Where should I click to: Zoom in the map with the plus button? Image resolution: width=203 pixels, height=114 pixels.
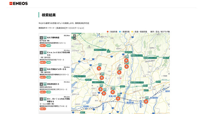click(74, 36)
